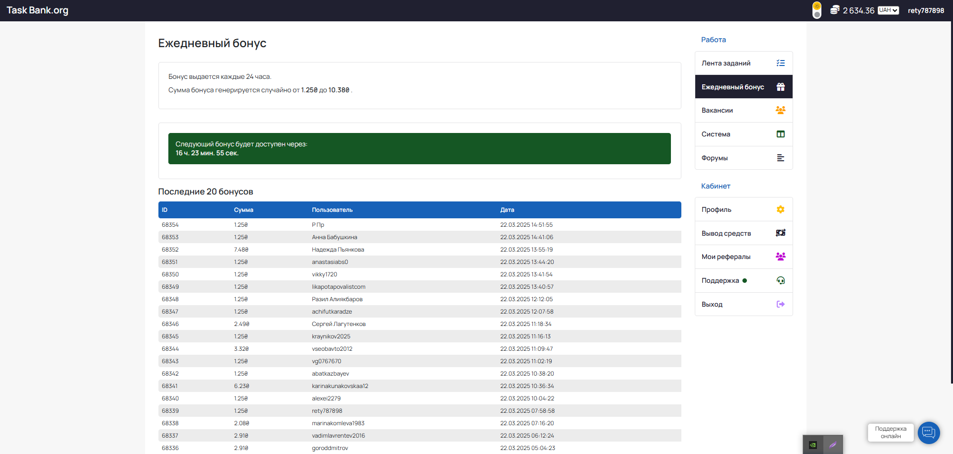
Task: Toggle the light/dark theme switch
Action: [x=817, y=10]
